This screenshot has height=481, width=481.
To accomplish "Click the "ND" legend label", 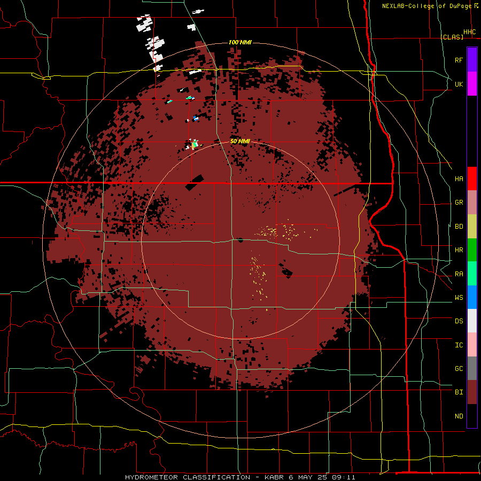I will point(459,416).
